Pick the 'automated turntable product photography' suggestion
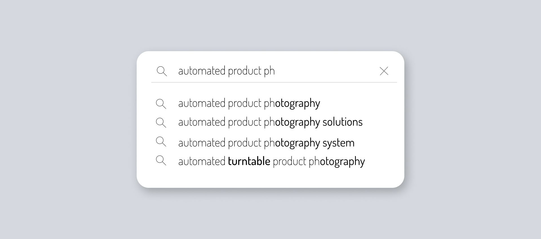541x239 pixels. coord(271,161)
